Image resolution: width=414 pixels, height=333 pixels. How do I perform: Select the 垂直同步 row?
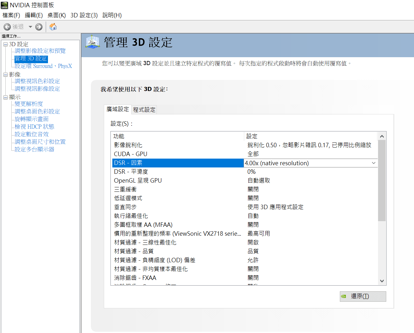(x=245, y=207)
